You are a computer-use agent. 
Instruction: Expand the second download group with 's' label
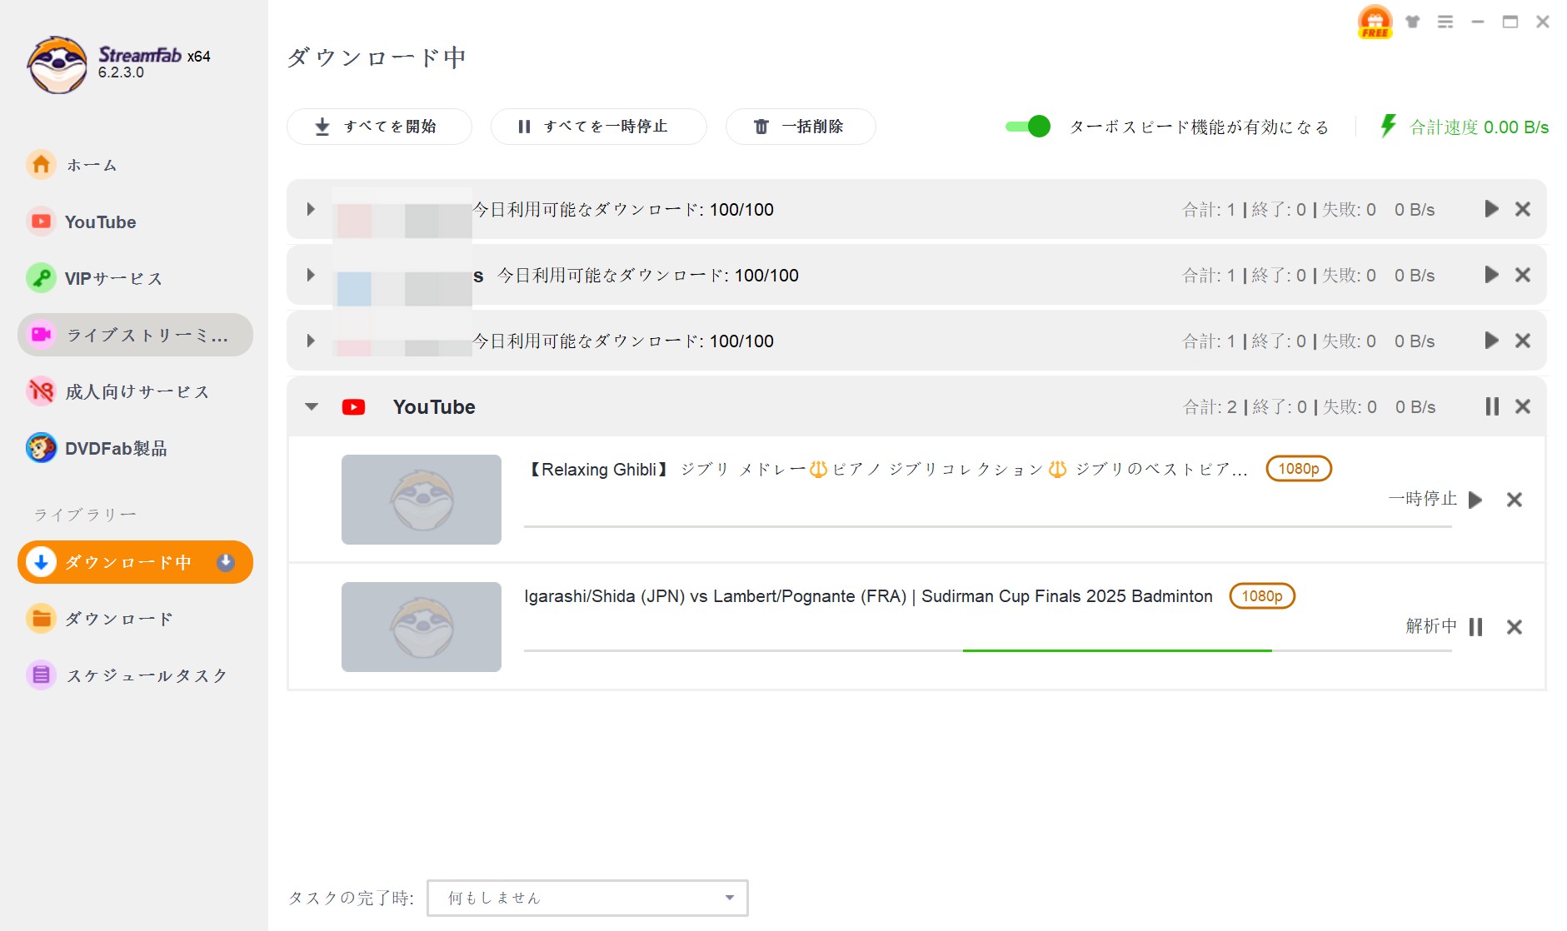[311, 275]
